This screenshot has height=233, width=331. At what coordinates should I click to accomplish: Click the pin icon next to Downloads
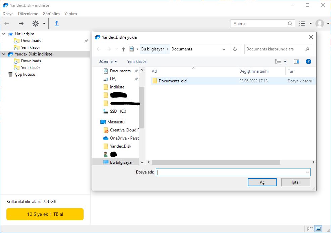coord(86,41)
